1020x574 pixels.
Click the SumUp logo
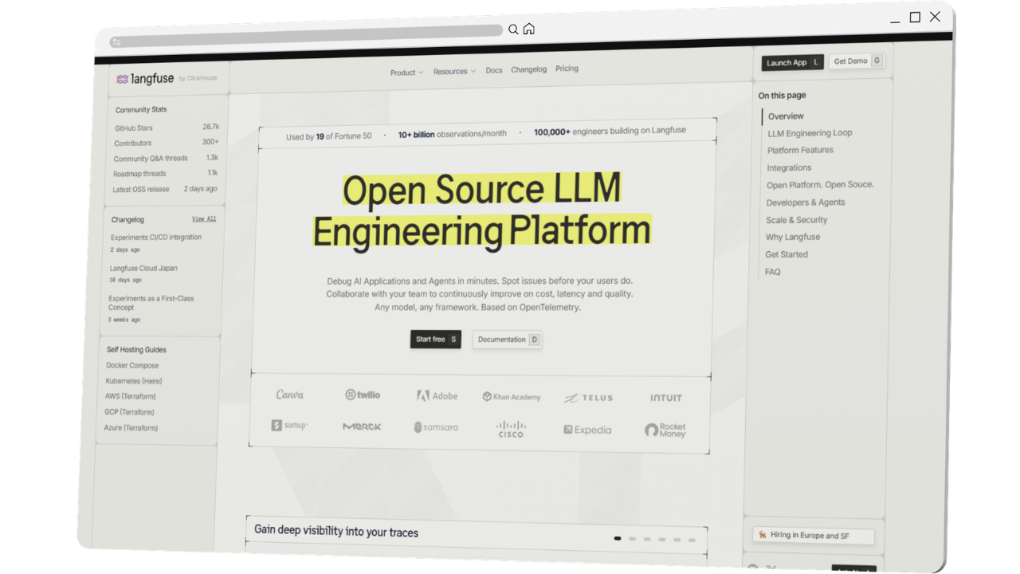click(x=289, y=425)
